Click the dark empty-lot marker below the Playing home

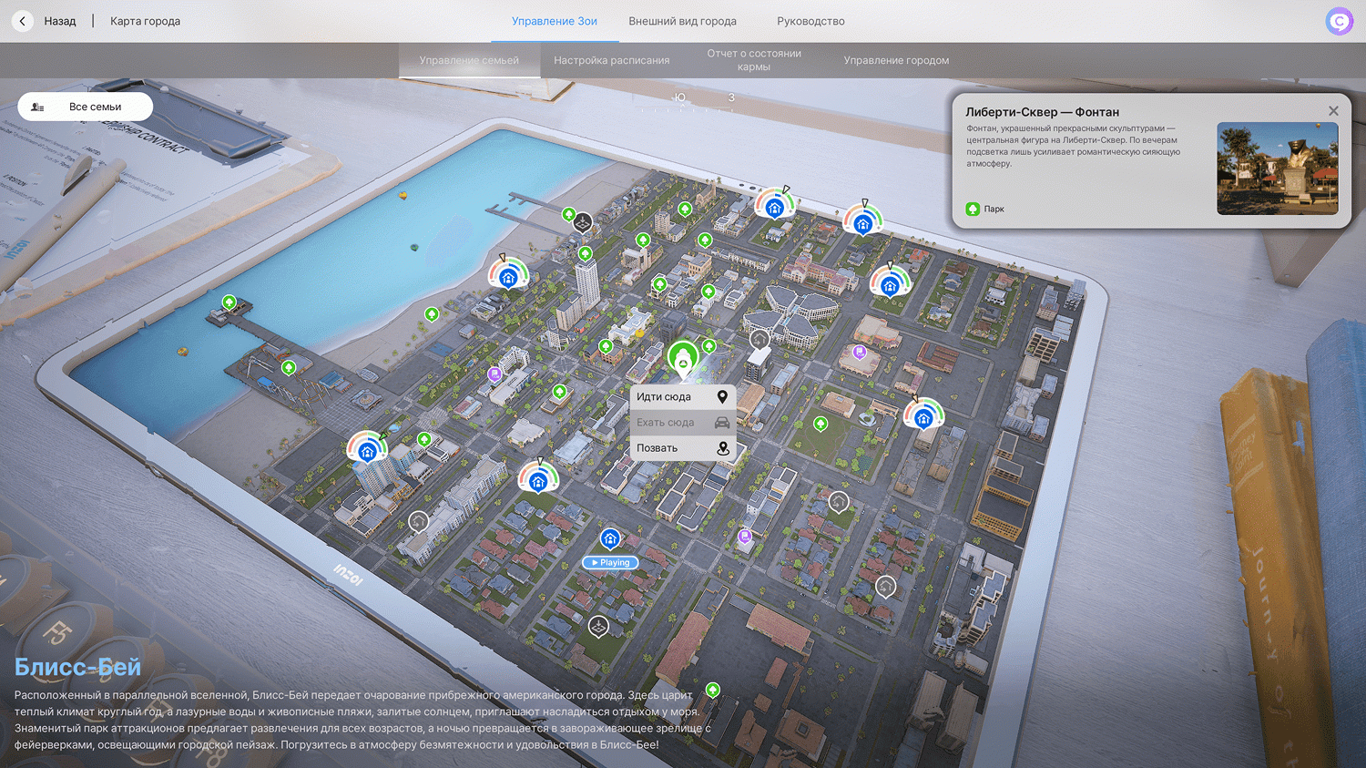click(598, 627)
